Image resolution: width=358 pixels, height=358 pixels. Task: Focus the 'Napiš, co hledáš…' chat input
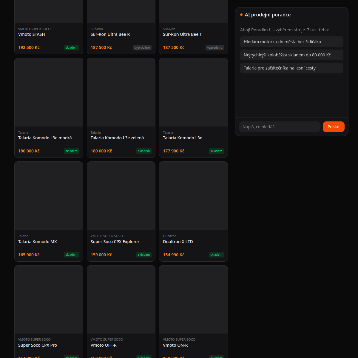click(x=280, y=127)
